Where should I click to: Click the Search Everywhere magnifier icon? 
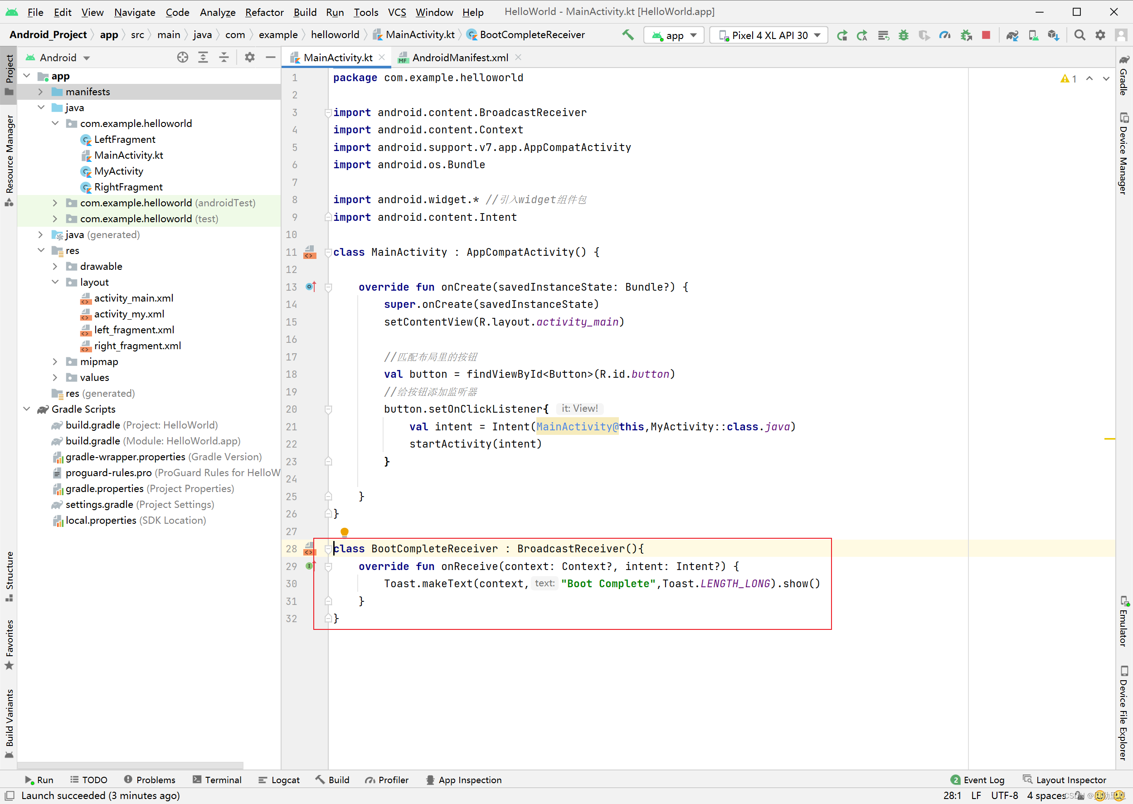(1080, 34)
